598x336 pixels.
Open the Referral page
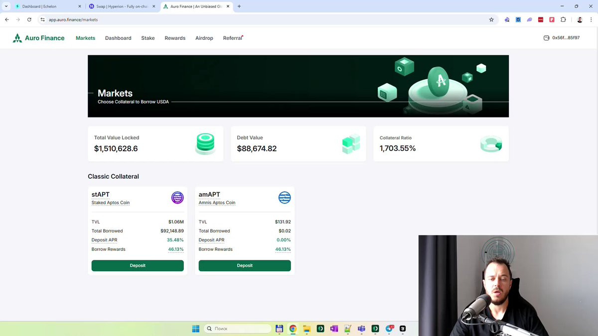[x=233, y=38]
